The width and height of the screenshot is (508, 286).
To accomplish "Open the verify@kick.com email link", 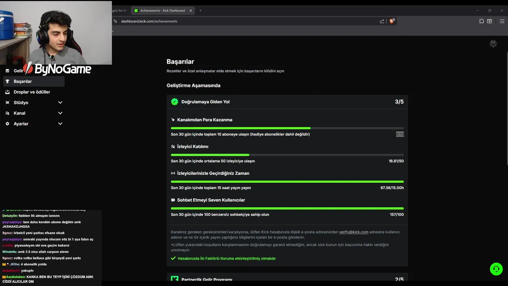I will tap(354, 232).
